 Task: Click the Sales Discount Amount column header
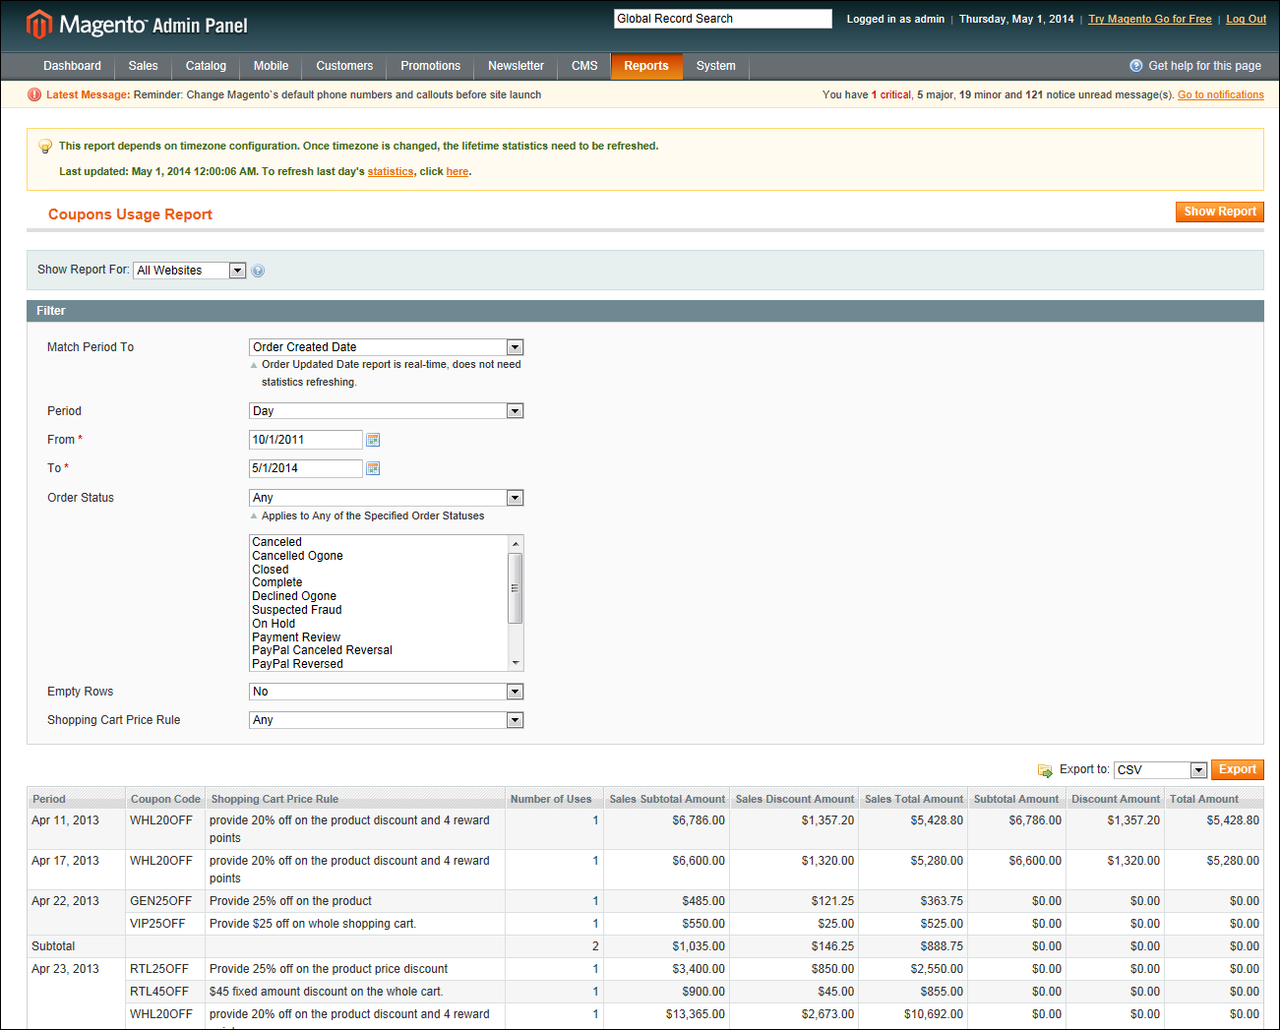(794, 799)
